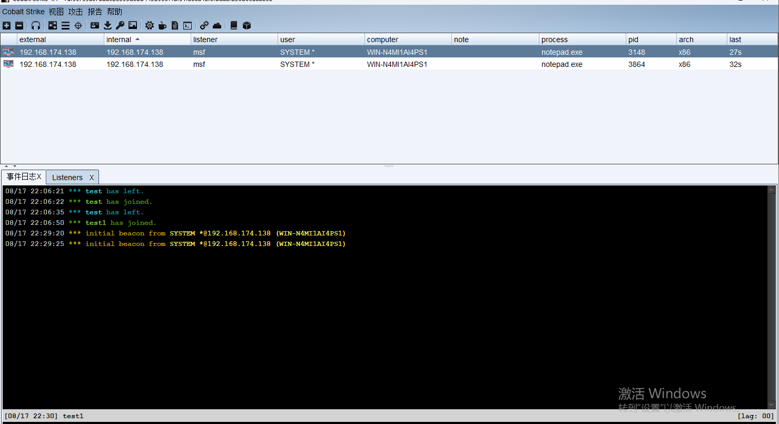Click the 27s last value
This screenshot has height=424, width=779.
point(735,52)
